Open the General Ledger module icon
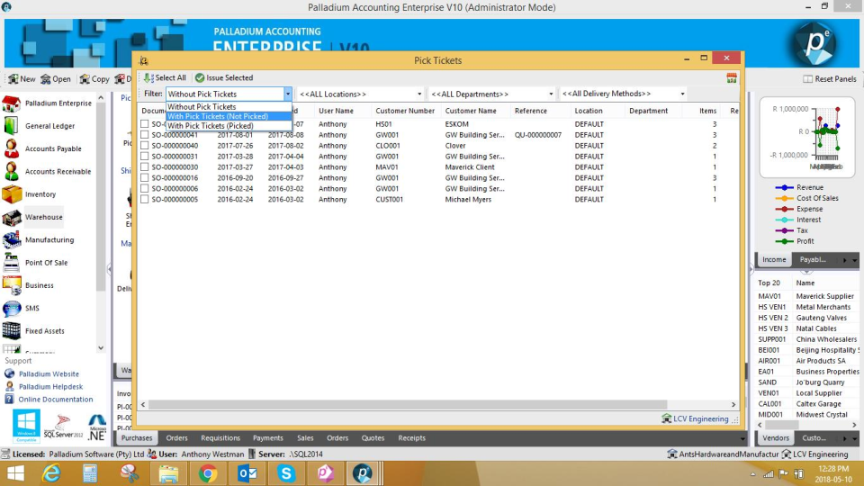Screen dimensions: 864x486 12,126
